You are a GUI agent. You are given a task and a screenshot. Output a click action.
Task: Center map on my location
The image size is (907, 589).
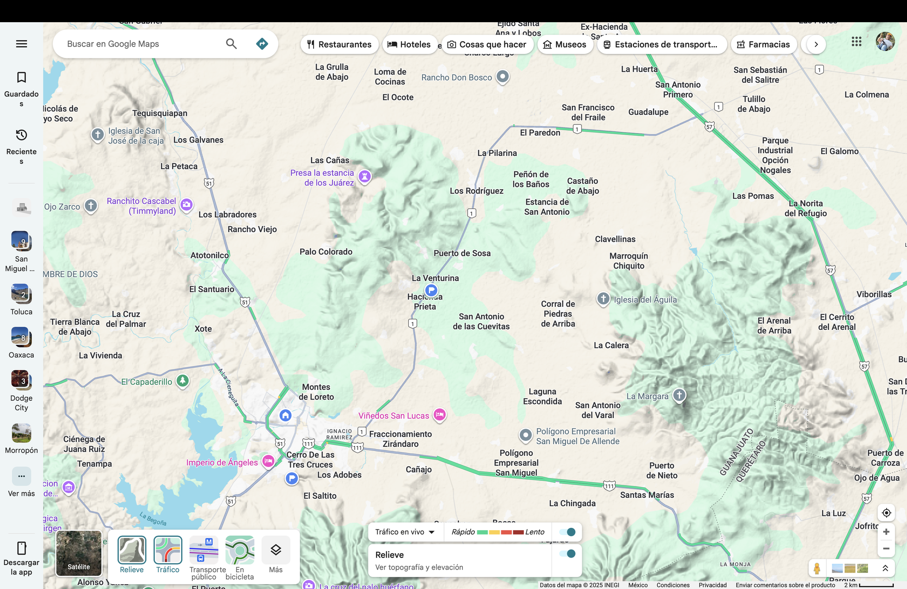(x=886, y=513)
